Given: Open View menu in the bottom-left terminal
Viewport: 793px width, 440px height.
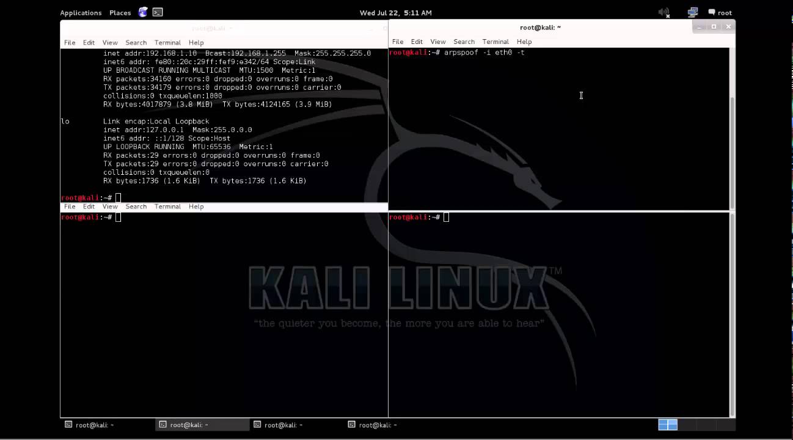Looking at the screenshot, I should (x=110, y=207).
